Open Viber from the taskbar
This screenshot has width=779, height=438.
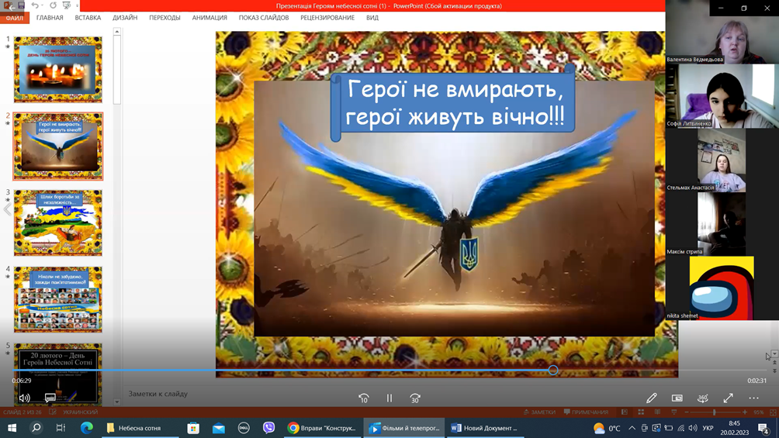268,428
